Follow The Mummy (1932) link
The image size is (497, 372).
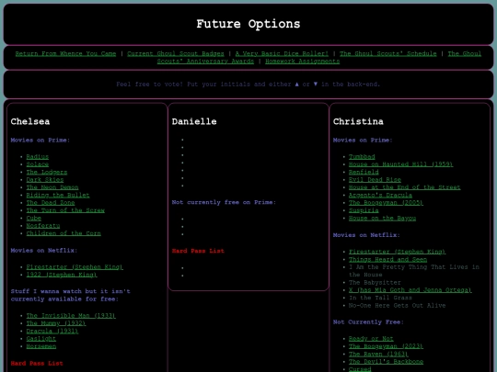click(x=56, y=323)
